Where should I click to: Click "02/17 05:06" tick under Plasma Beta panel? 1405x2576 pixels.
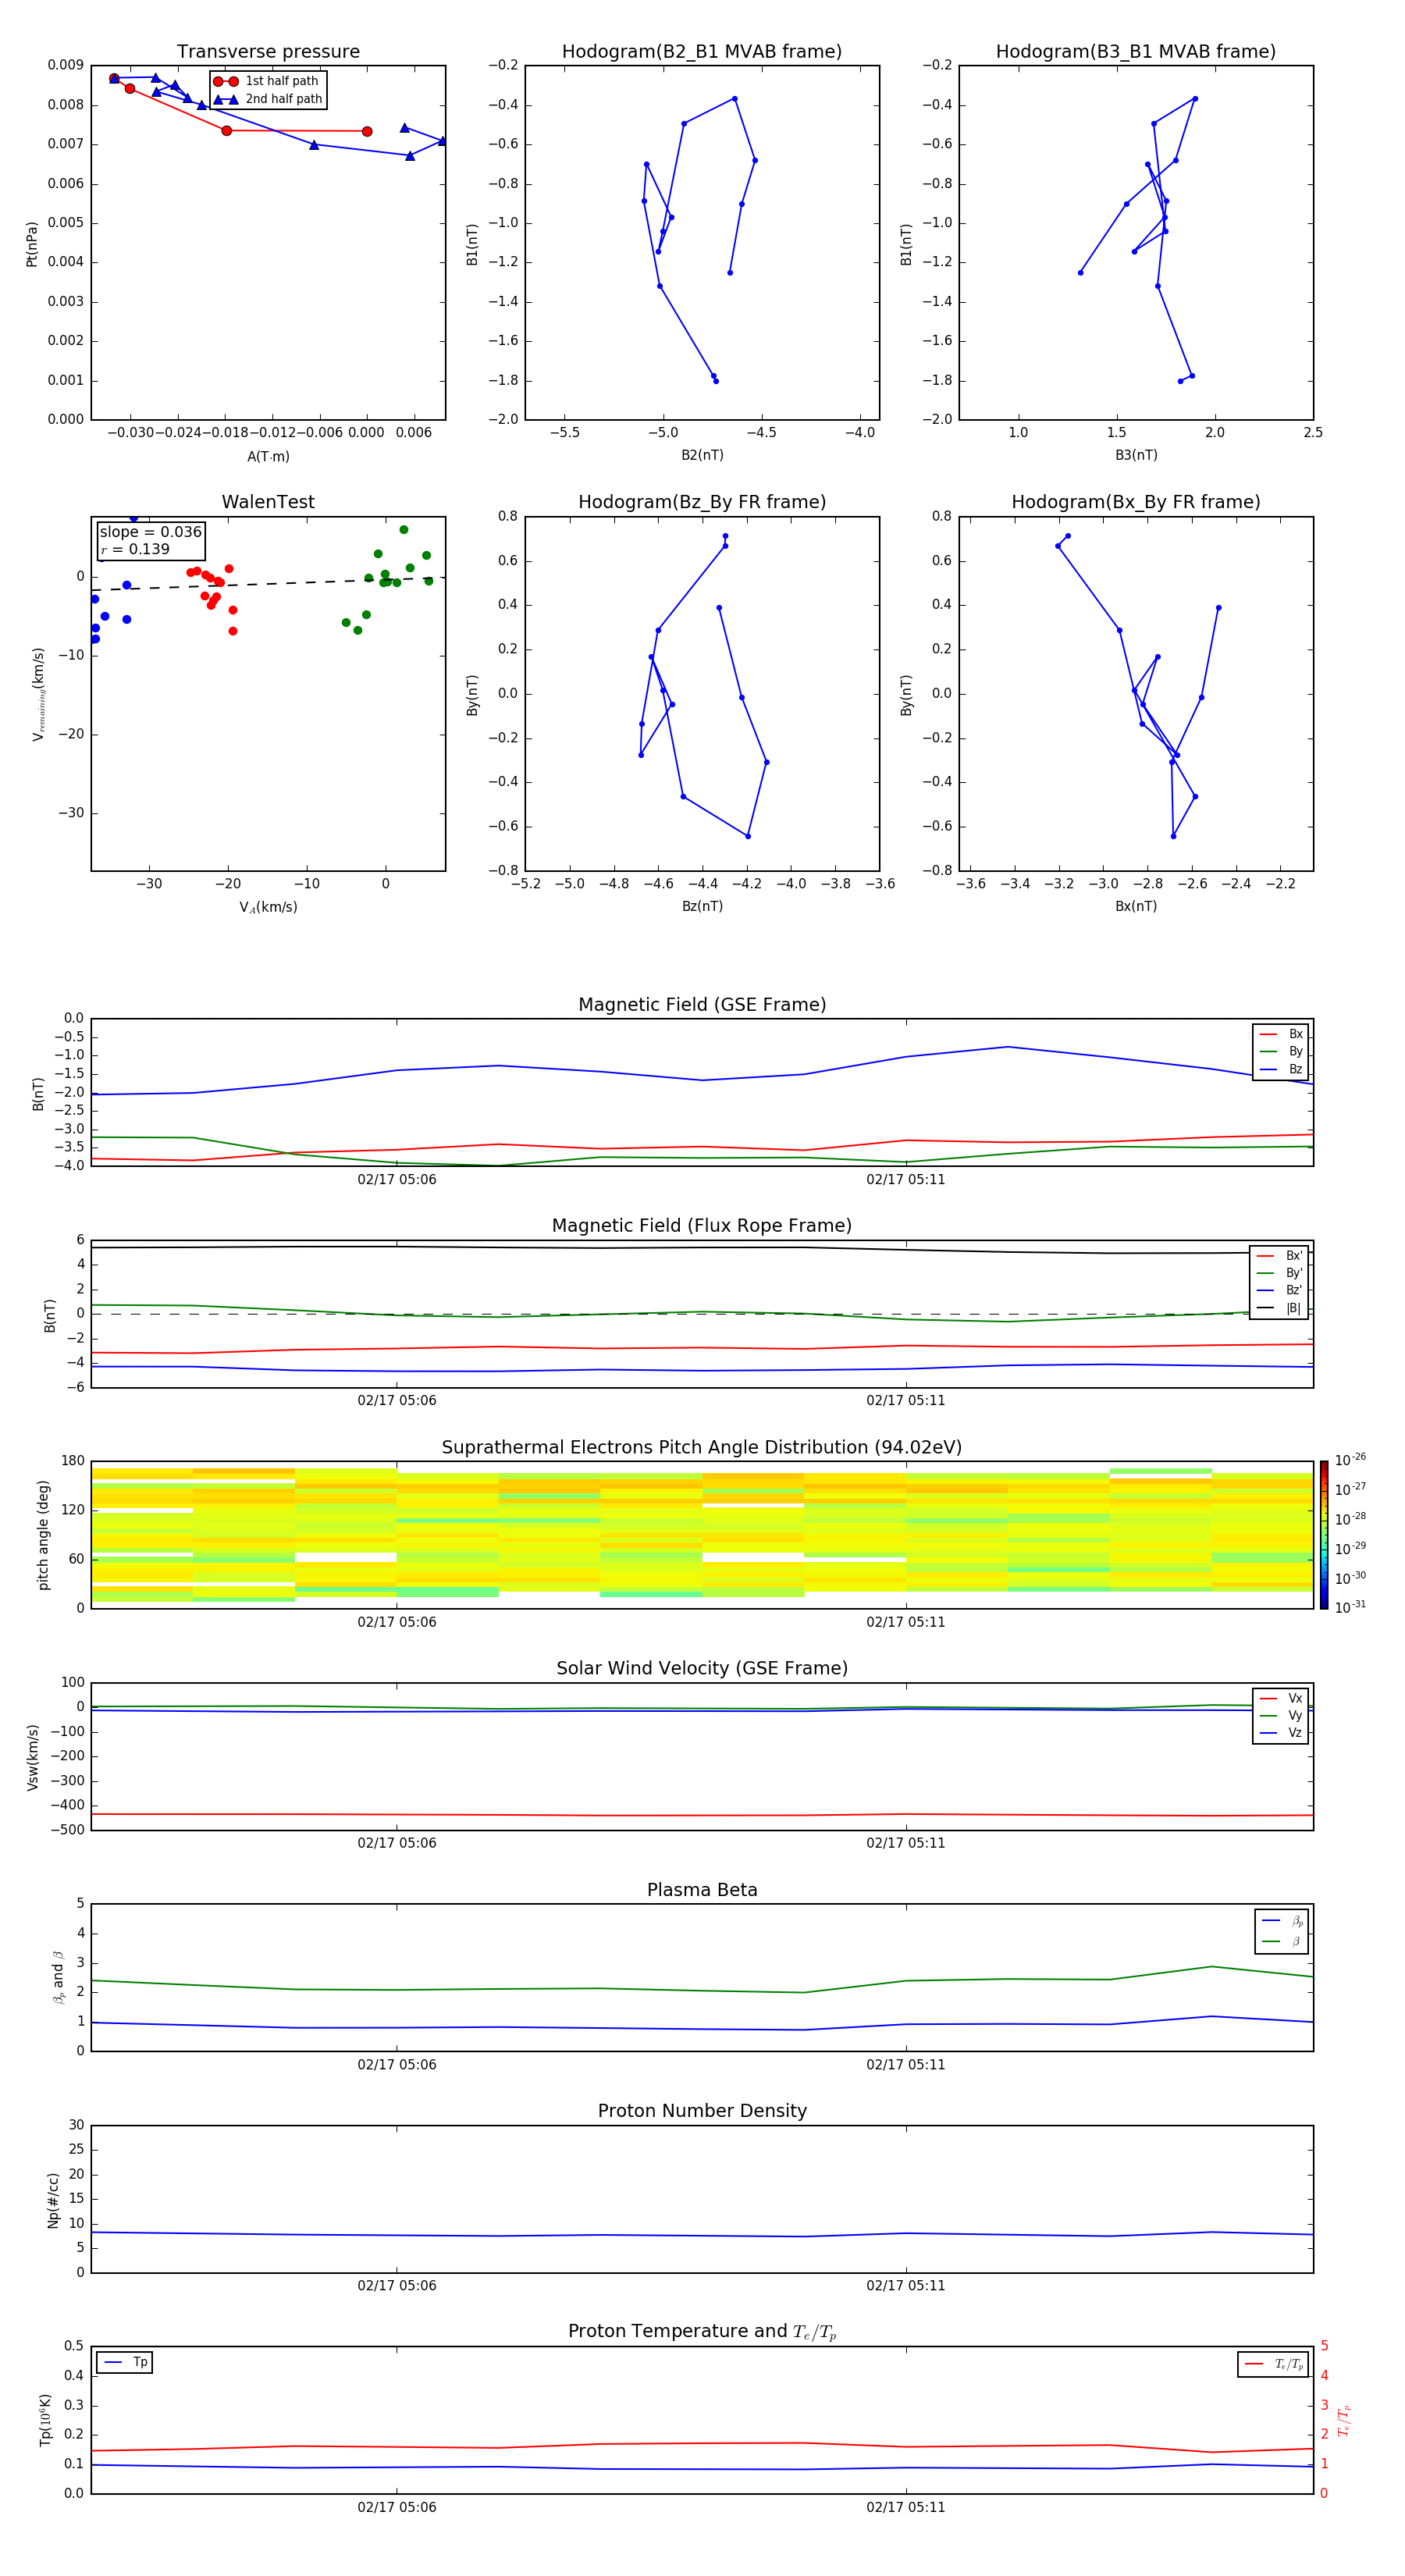pyautogui.click(x=397, y=2065)
